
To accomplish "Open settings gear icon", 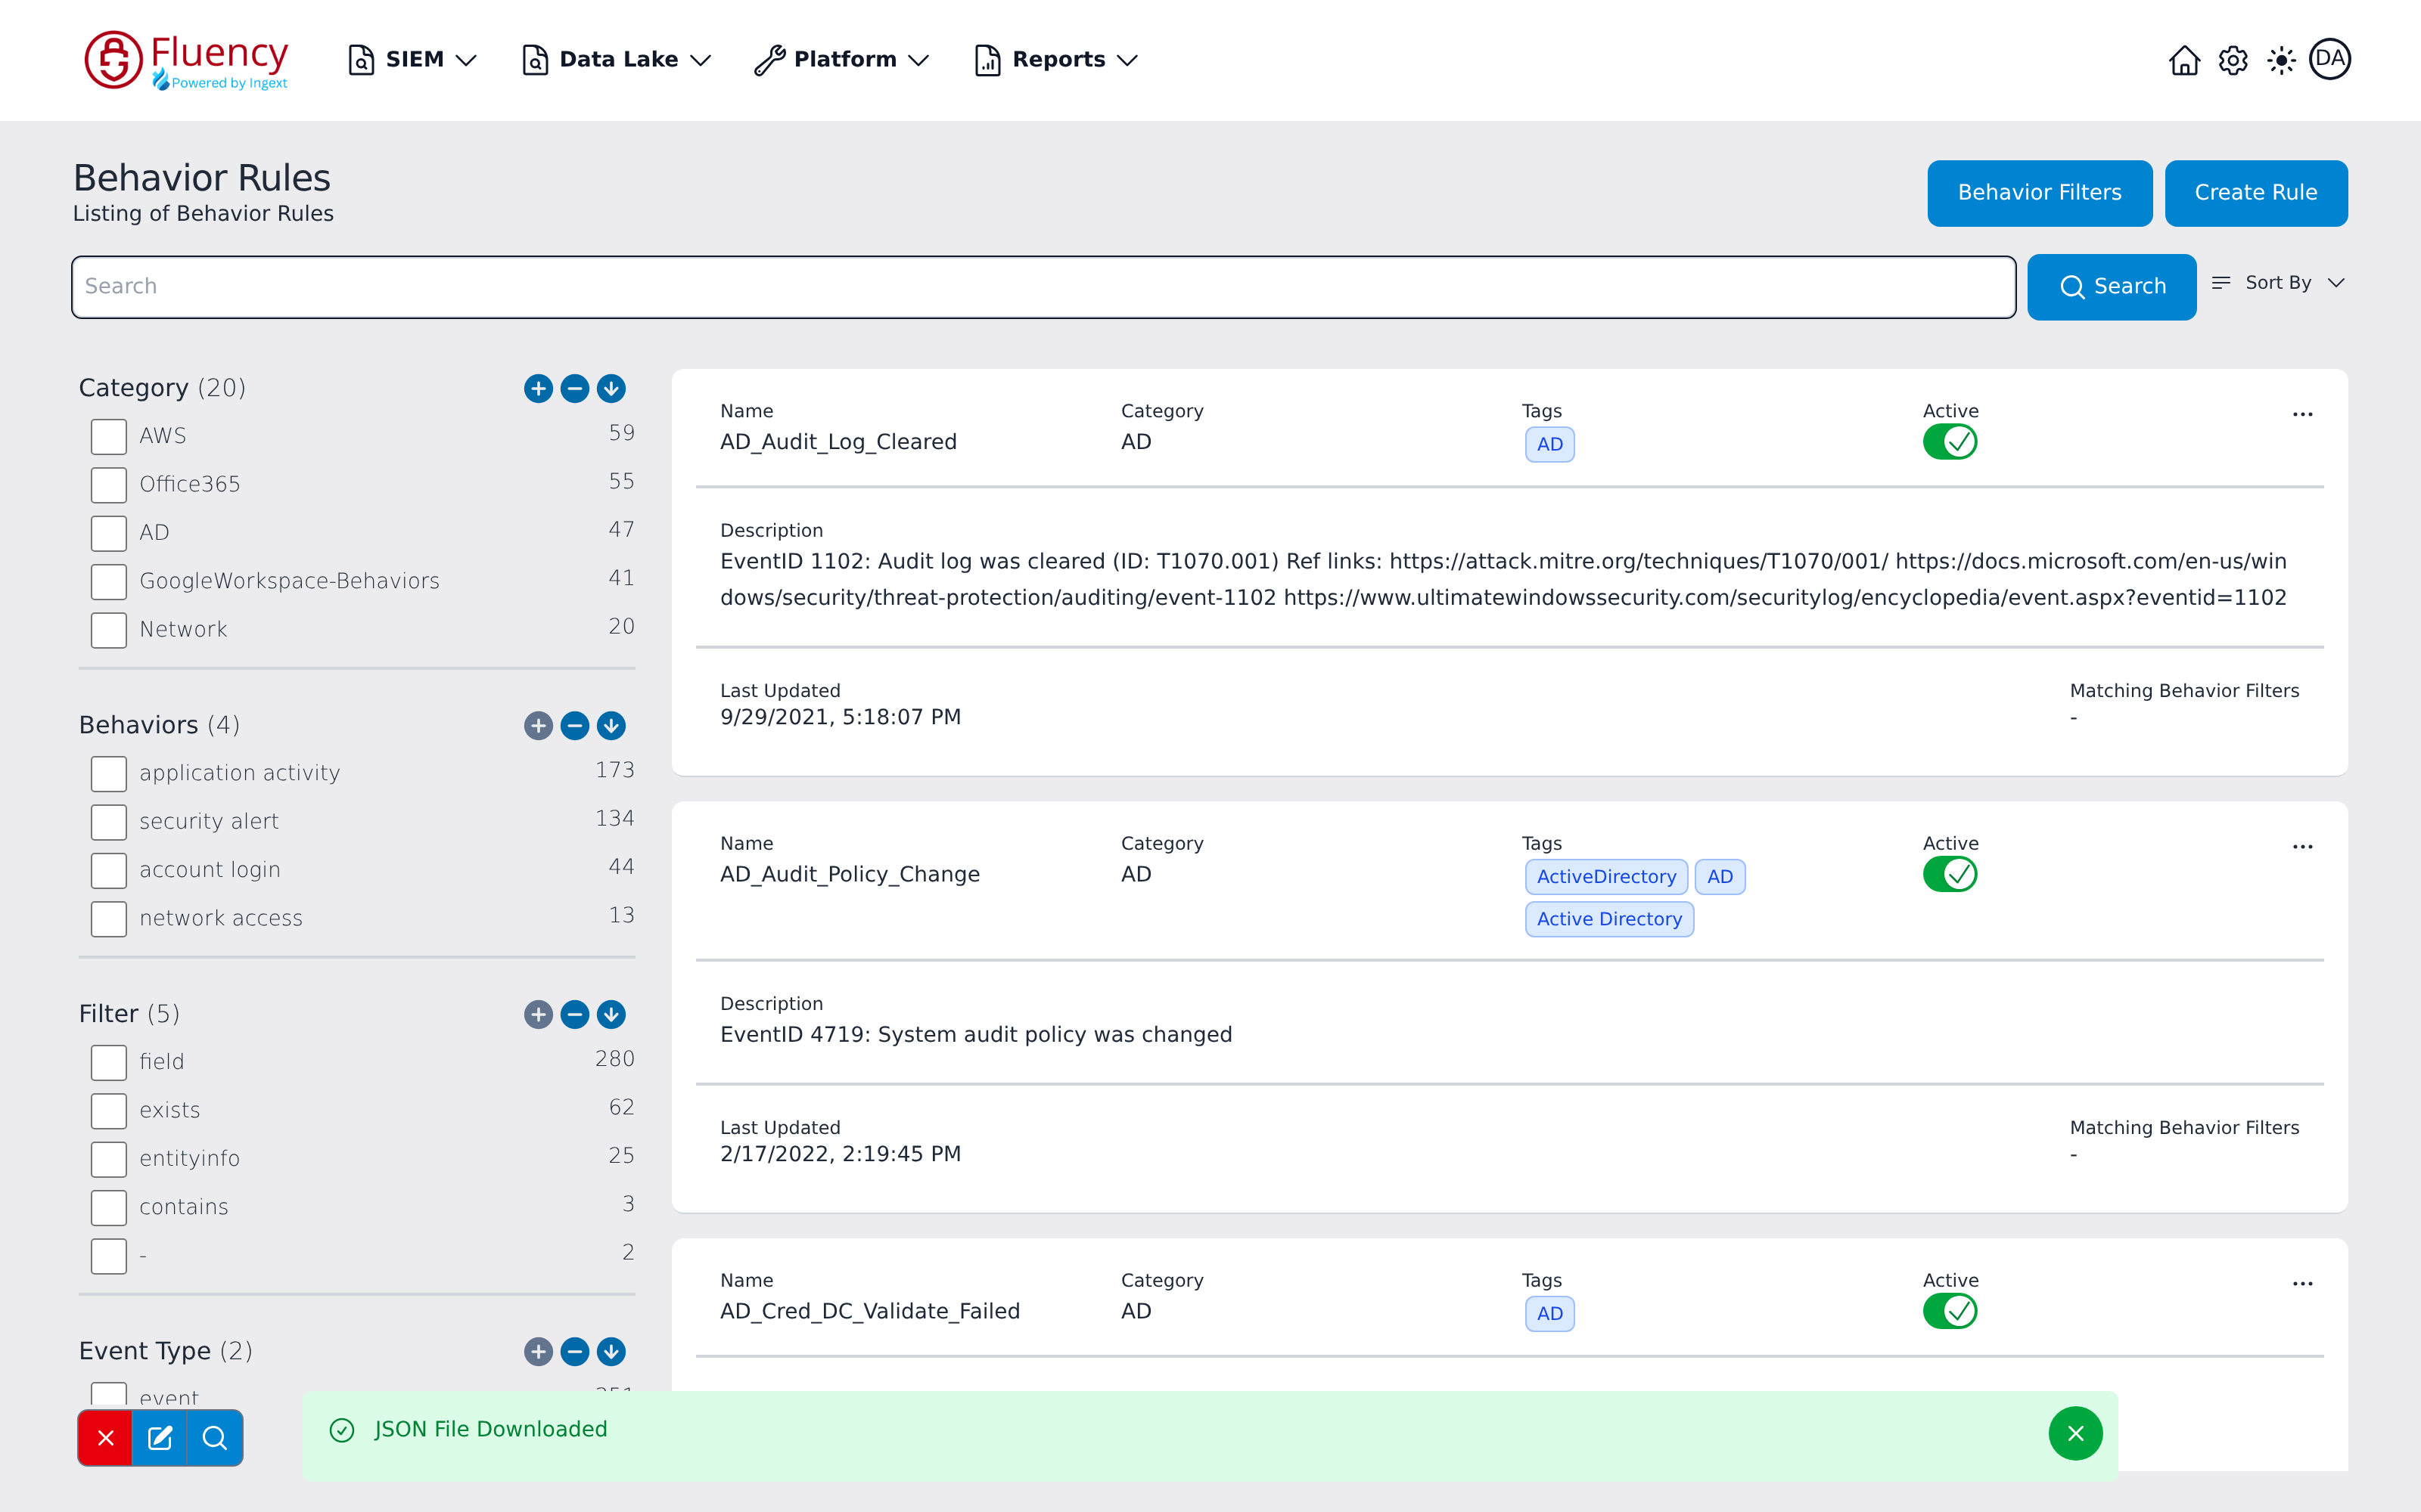I will tap(2233, 60).
